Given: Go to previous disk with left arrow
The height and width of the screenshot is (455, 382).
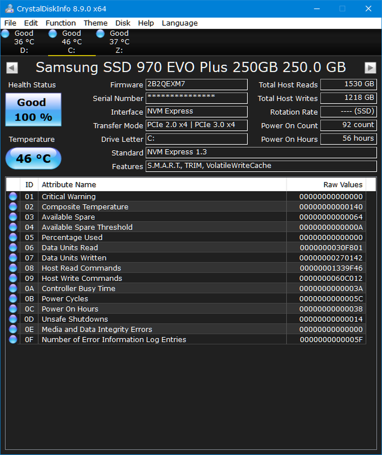Looking at the screenshot, I should point(12,68).
